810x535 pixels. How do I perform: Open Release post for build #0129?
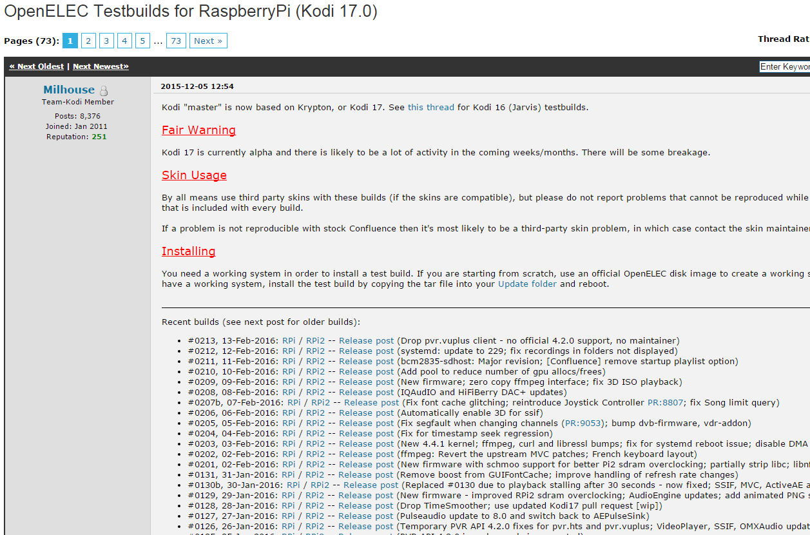click(366, 495)
